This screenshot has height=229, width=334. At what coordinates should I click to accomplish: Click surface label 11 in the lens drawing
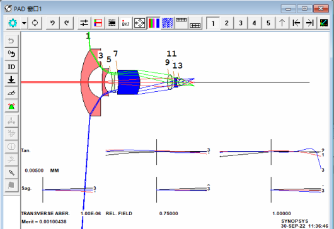tap(171, 53)
